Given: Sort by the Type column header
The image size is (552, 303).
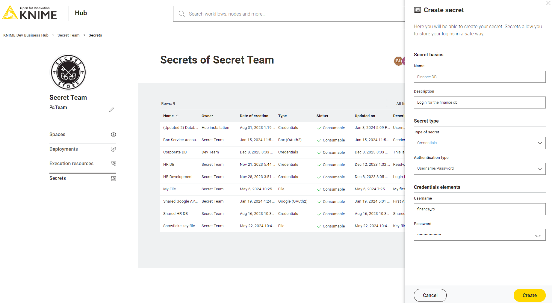Looking at the screenshot, I should tap(282, 116).
